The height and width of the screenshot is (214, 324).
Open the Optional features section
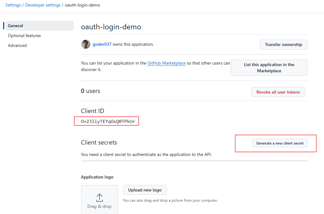tap(24, 36)
